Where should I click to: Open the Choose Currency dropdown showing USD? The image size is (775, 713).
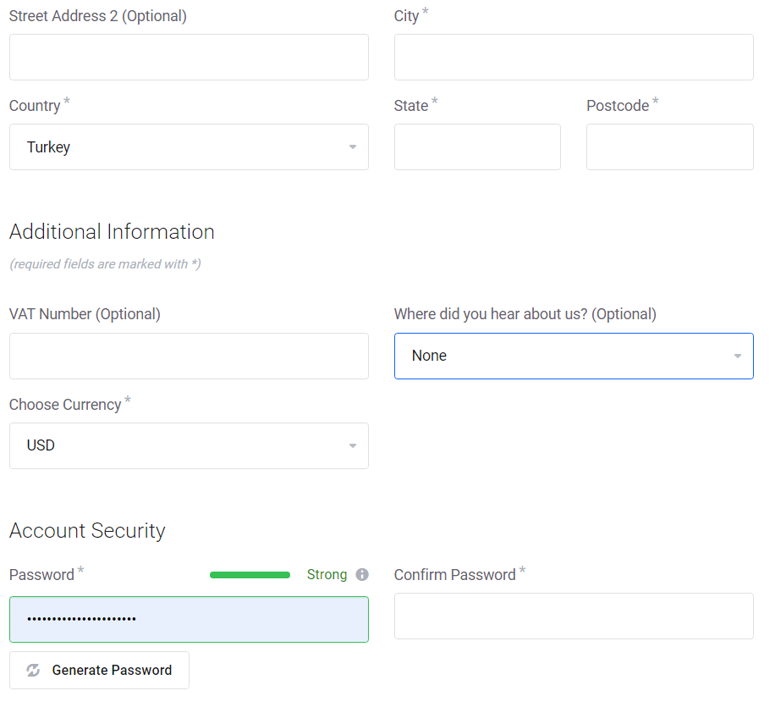click(189, 445)
